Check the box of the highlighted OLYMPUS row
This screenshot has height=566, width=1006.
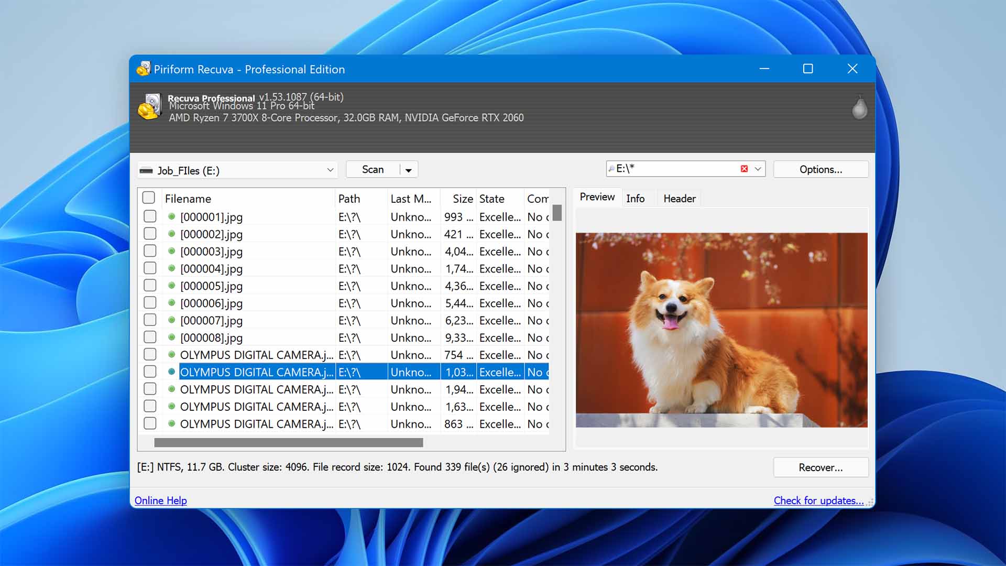[150, 372]
